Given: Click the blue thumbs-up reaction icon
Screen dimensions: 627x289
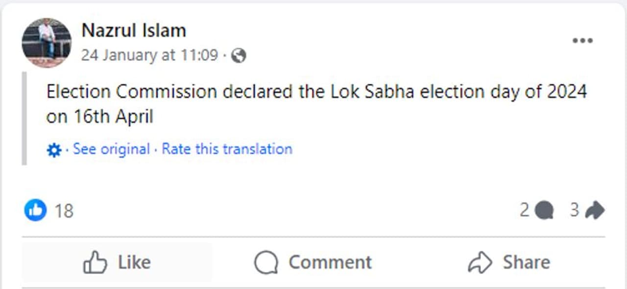Looking at the screenshot, I should (35, 211).
